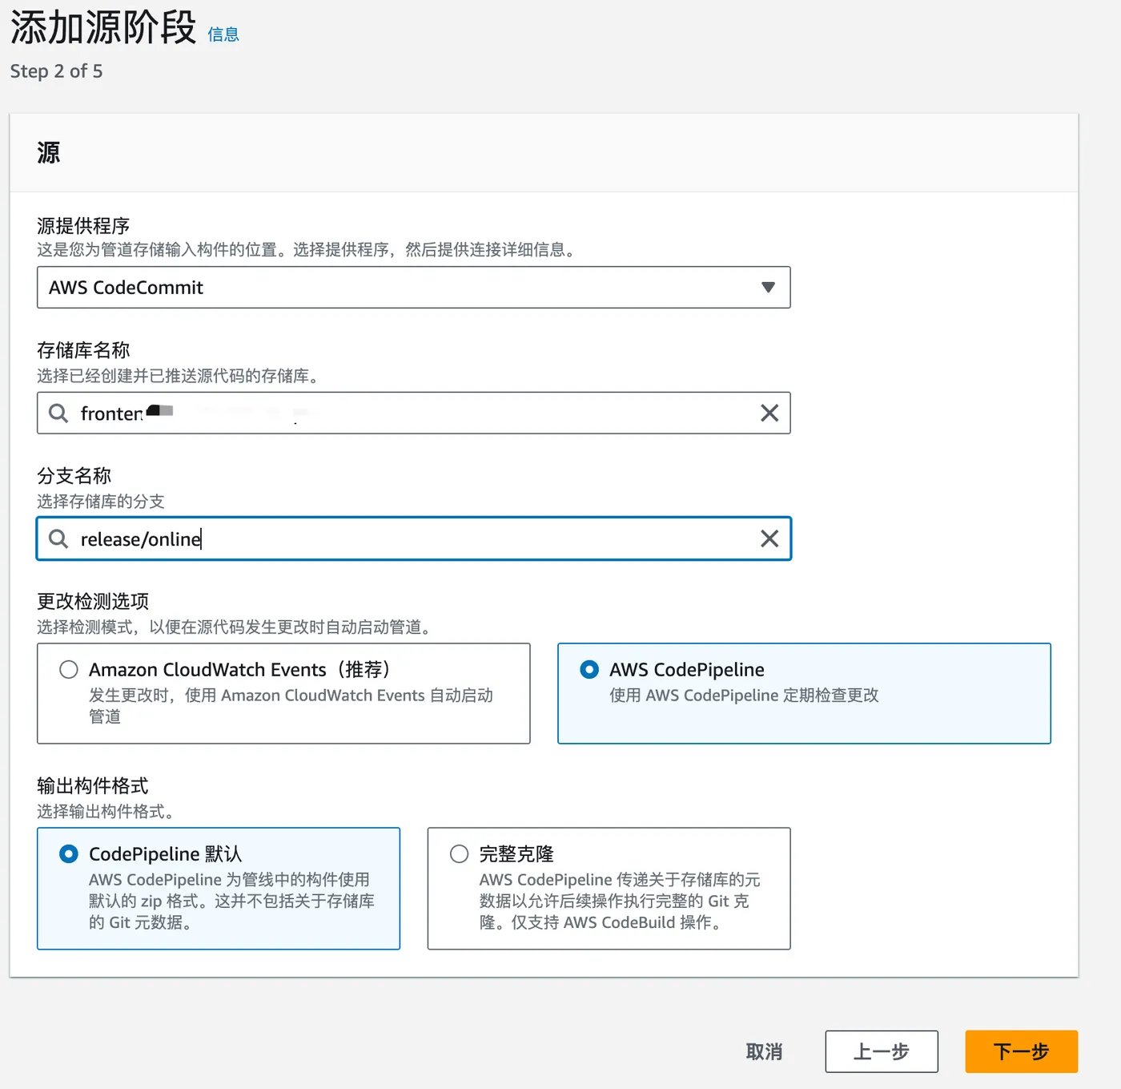Click the 分支名称 field label

(74, 476)
